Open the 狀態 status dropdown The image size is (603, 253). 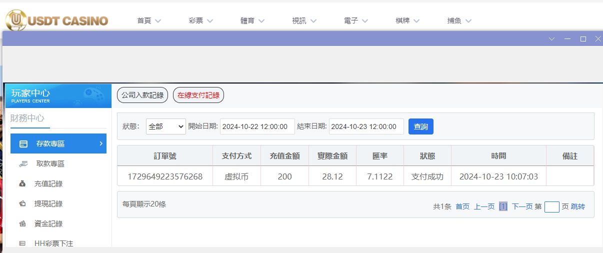pyautogui.click(x=165, y=127)
